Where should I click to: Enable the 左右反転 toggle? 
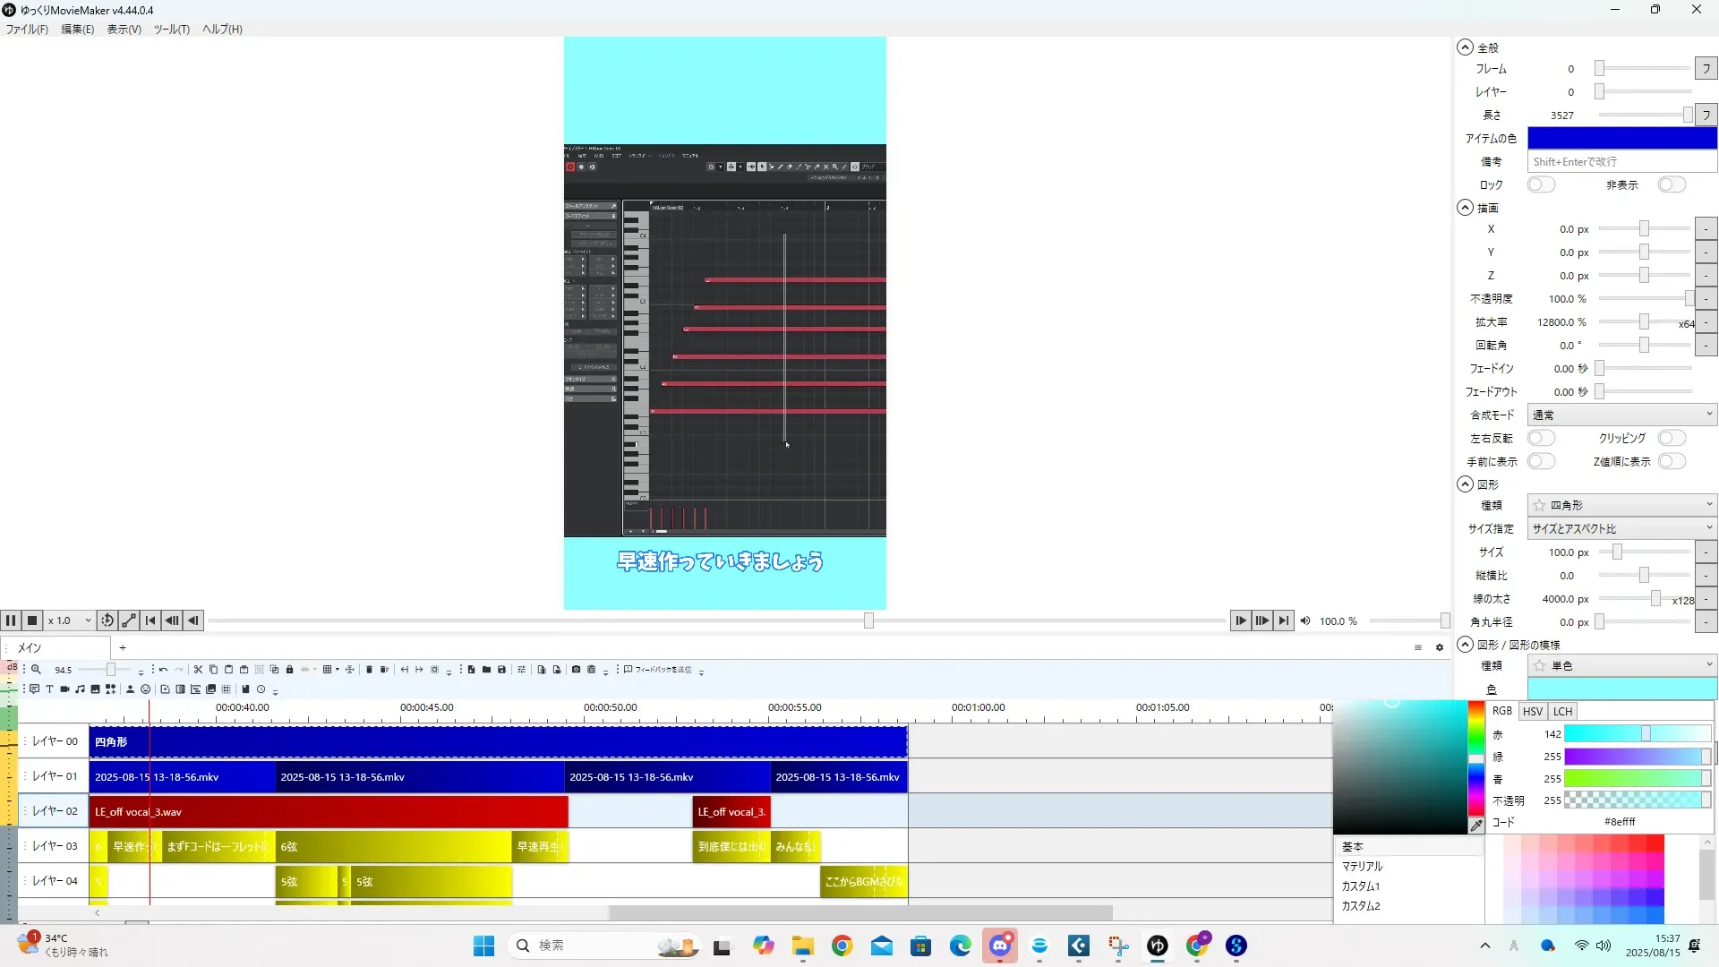(x=1541, y=438)
